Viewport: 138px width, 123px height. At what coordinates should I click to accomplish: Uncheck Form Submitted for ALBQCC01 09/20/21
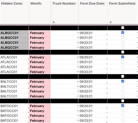click(x=123, y=32)
